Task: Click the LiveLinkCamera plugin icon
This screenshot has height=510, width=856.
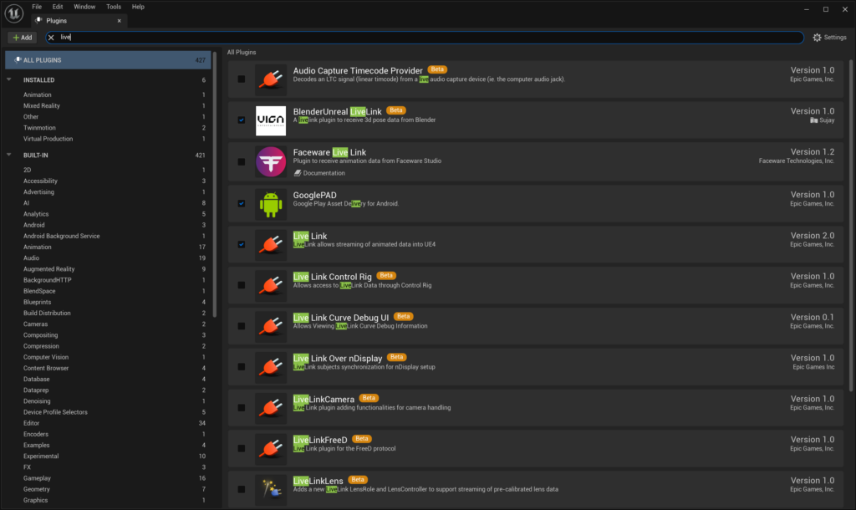Action: pos(271,409)
